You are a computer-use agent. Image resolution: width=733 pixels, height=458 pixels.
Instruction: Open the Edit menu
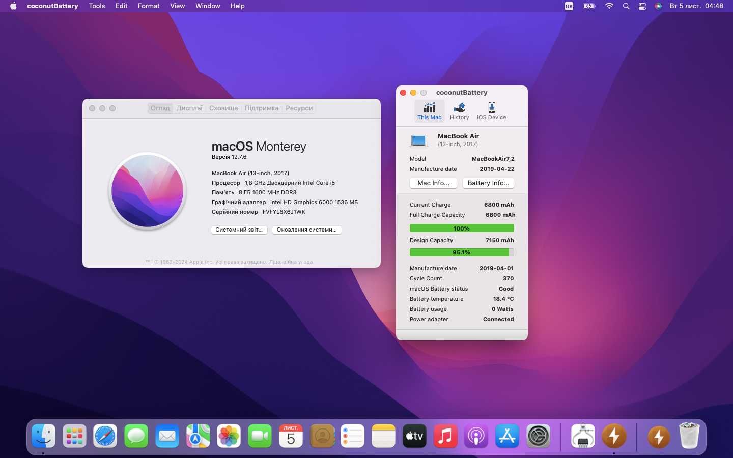[121, 6]
